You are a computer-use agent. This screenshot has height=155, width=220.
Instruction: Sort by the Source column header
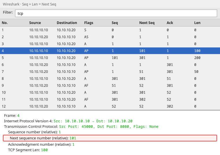[35, 23]
